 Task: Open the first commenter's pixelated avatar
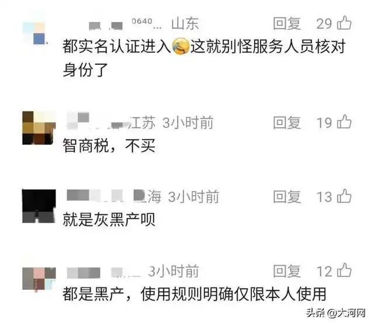[x=34, y=33]
